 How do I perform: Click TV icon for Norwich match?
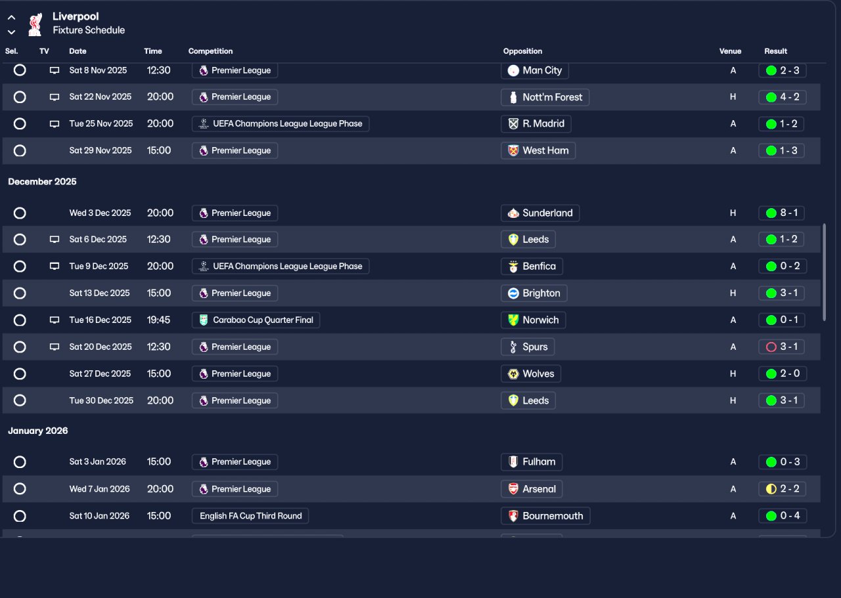tap(55, 320)
